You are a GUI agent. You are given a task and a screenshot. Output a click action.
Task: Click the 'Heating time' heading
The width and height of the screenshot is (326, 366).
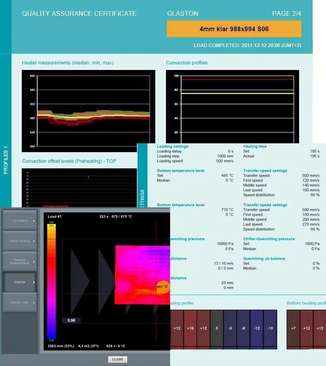tap(255, 146)
